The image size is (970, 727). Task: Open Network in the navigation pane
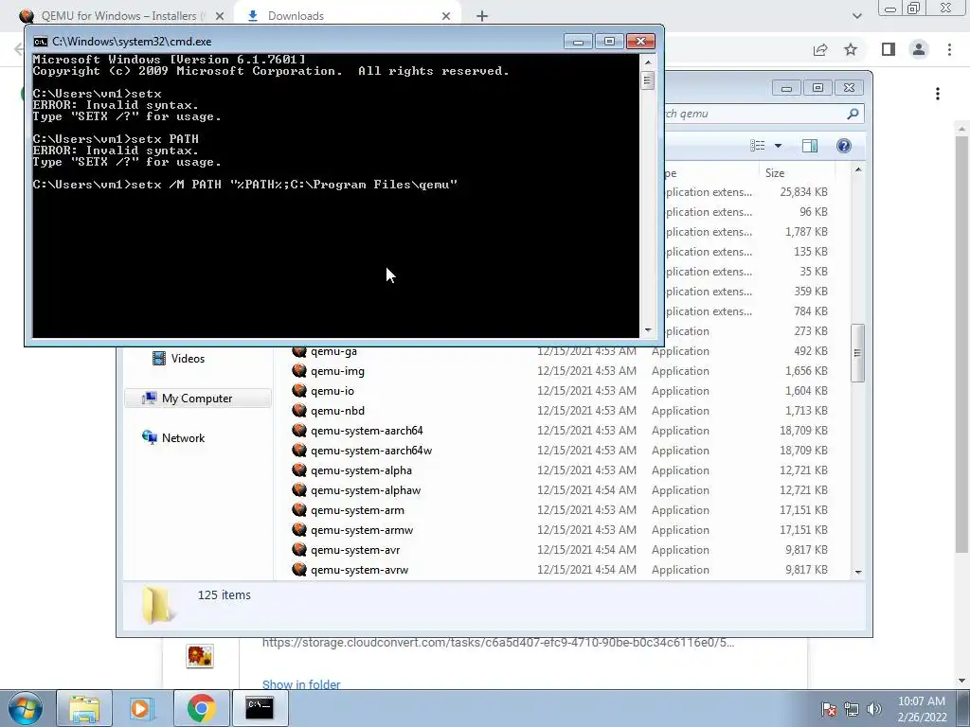174,437
